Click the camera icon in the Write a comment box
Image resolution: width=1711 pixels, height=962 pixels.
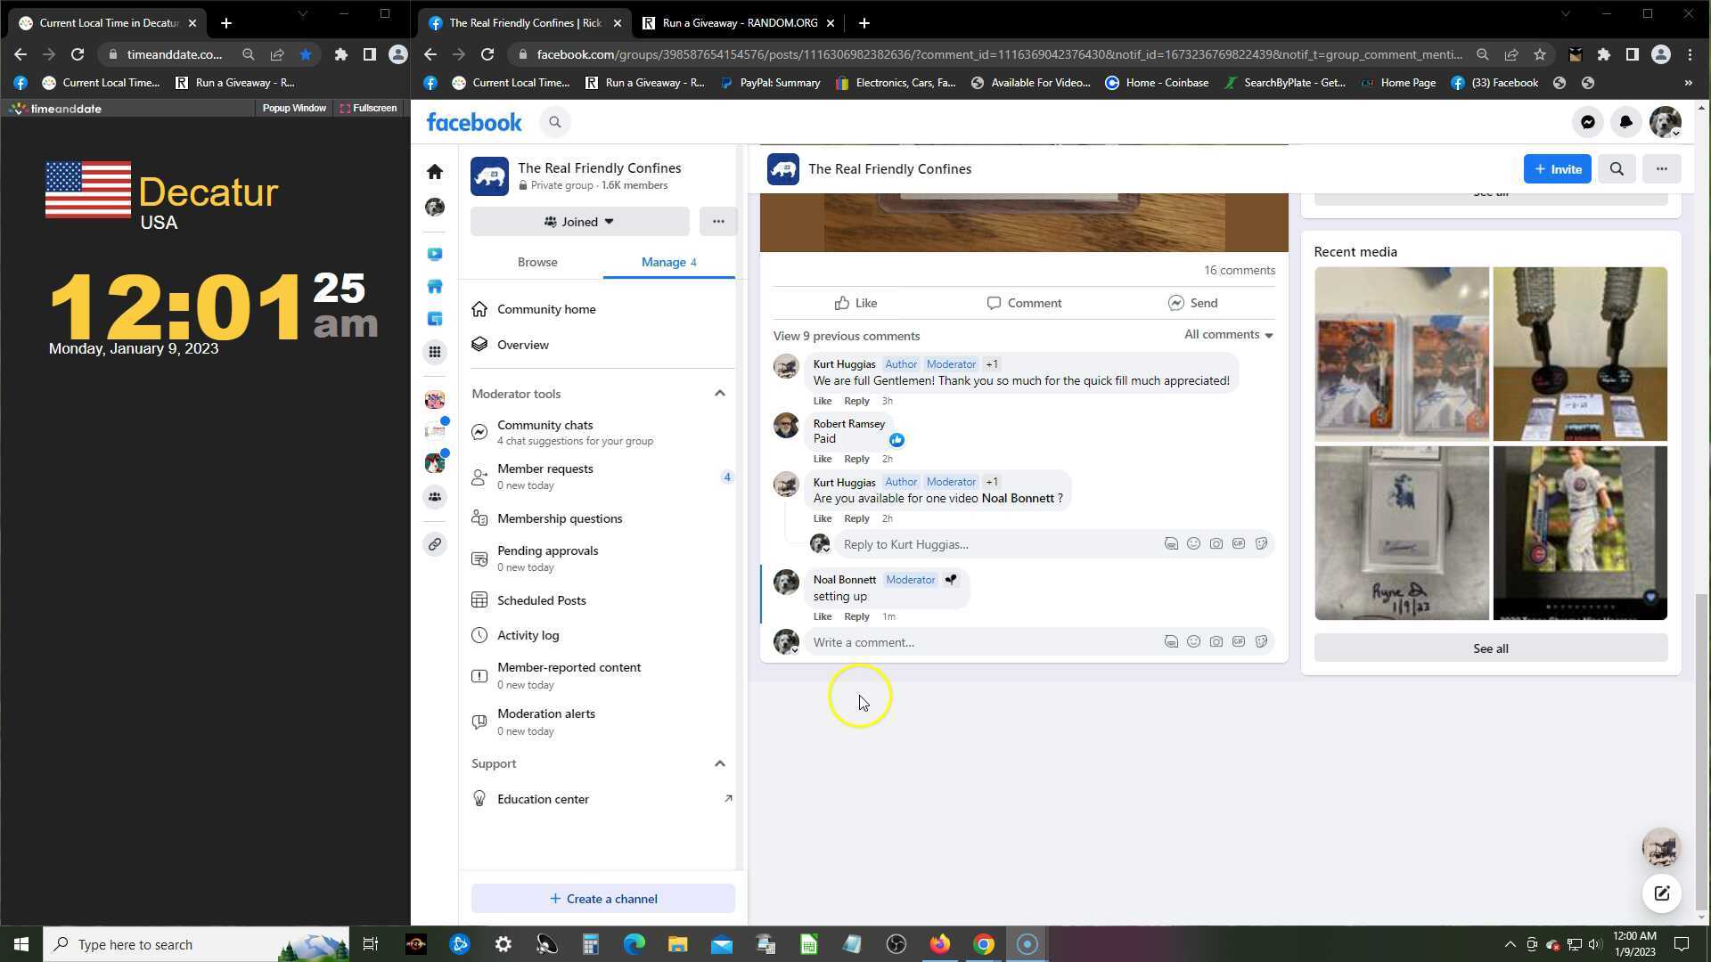1216,641
